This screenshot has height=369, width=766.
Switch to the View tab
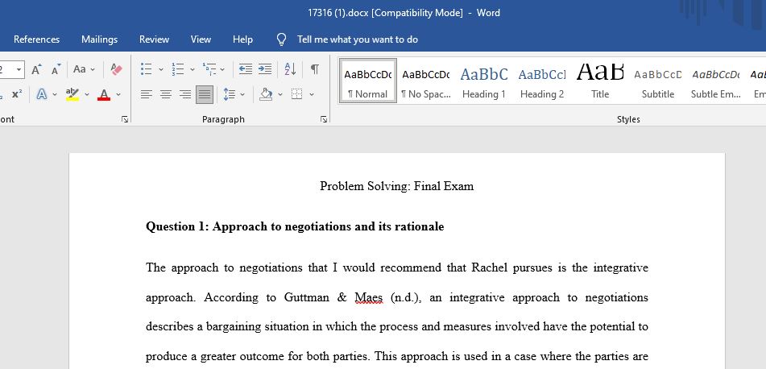[x=201, y=39]
